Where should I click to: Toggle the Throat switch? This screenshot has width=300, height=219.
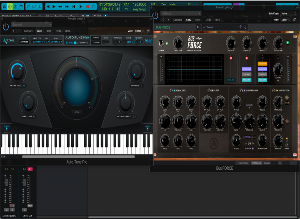pyautogui.click(x=105, y=42)
